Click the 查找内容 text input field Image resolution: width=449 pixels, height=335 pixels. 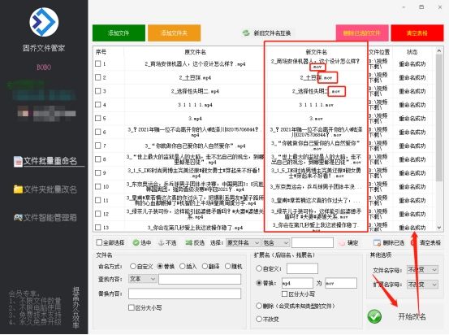click(x=200, y=279)
